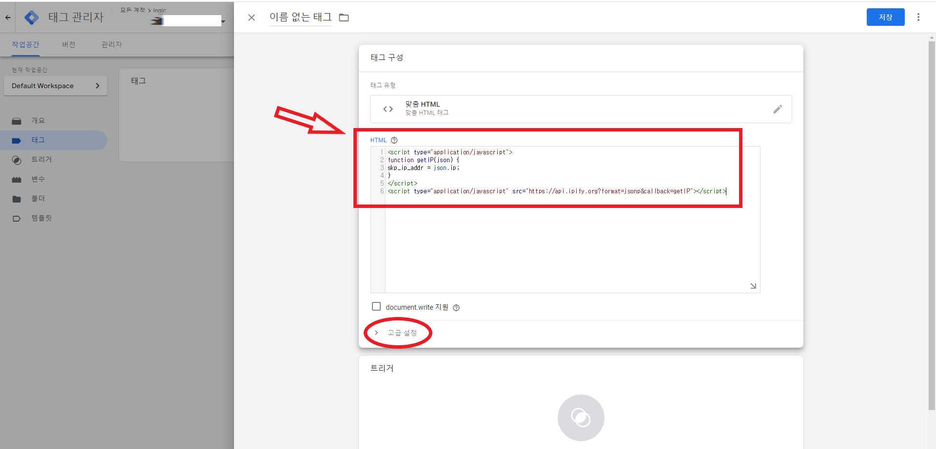Click the 모든 계정 breadcrumb link
The image size is (936, 449).
point(133,10)
